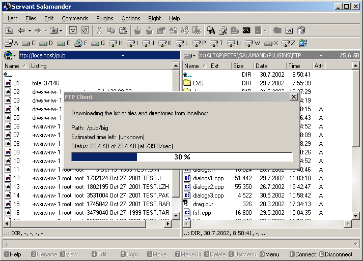Viewport: 363px width, 261px height.
Task: Click the F10 Menu button
Action: click(269, 254)
